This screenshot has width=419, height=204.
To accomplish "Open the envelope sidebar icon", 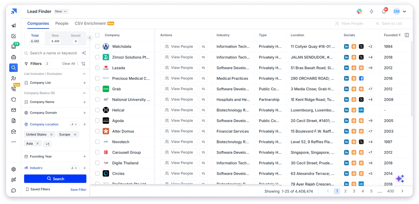I will (x=14, y=110).
